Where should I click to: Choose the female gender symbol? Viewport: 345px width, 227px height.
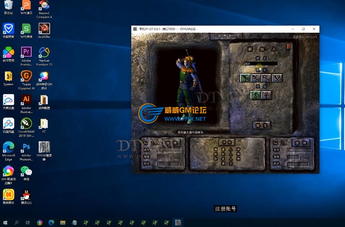click(266, 95)
